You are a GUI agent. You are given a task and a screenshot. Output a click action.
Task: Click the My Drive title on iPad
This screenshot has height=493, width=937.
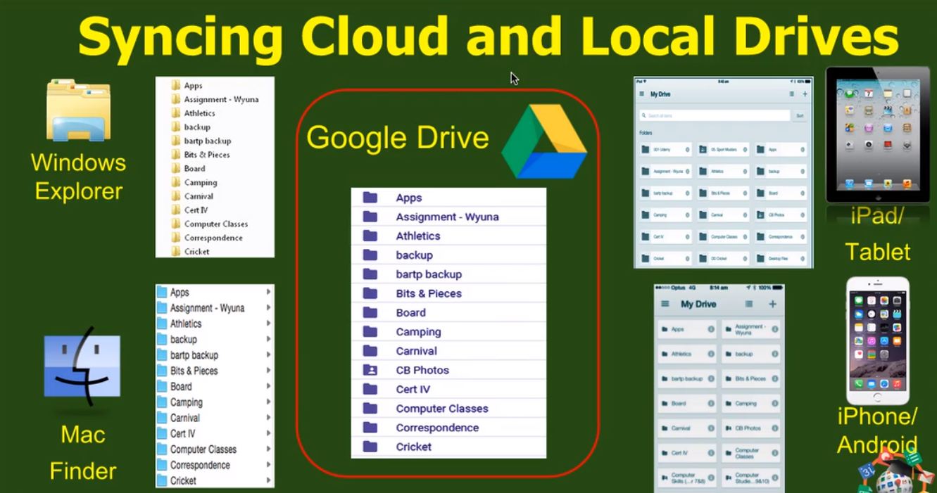click(x=660, y=94)
